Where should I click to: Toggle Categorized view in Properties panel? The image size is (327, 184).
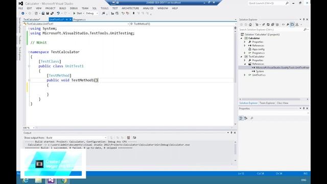tap(241, 118)
